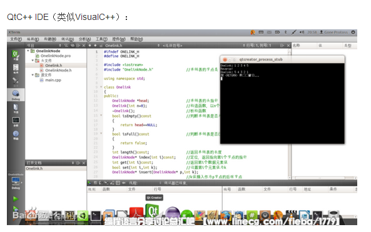Select Onelink.h in open documents list
371x232 pixels.
click(56, 168)
